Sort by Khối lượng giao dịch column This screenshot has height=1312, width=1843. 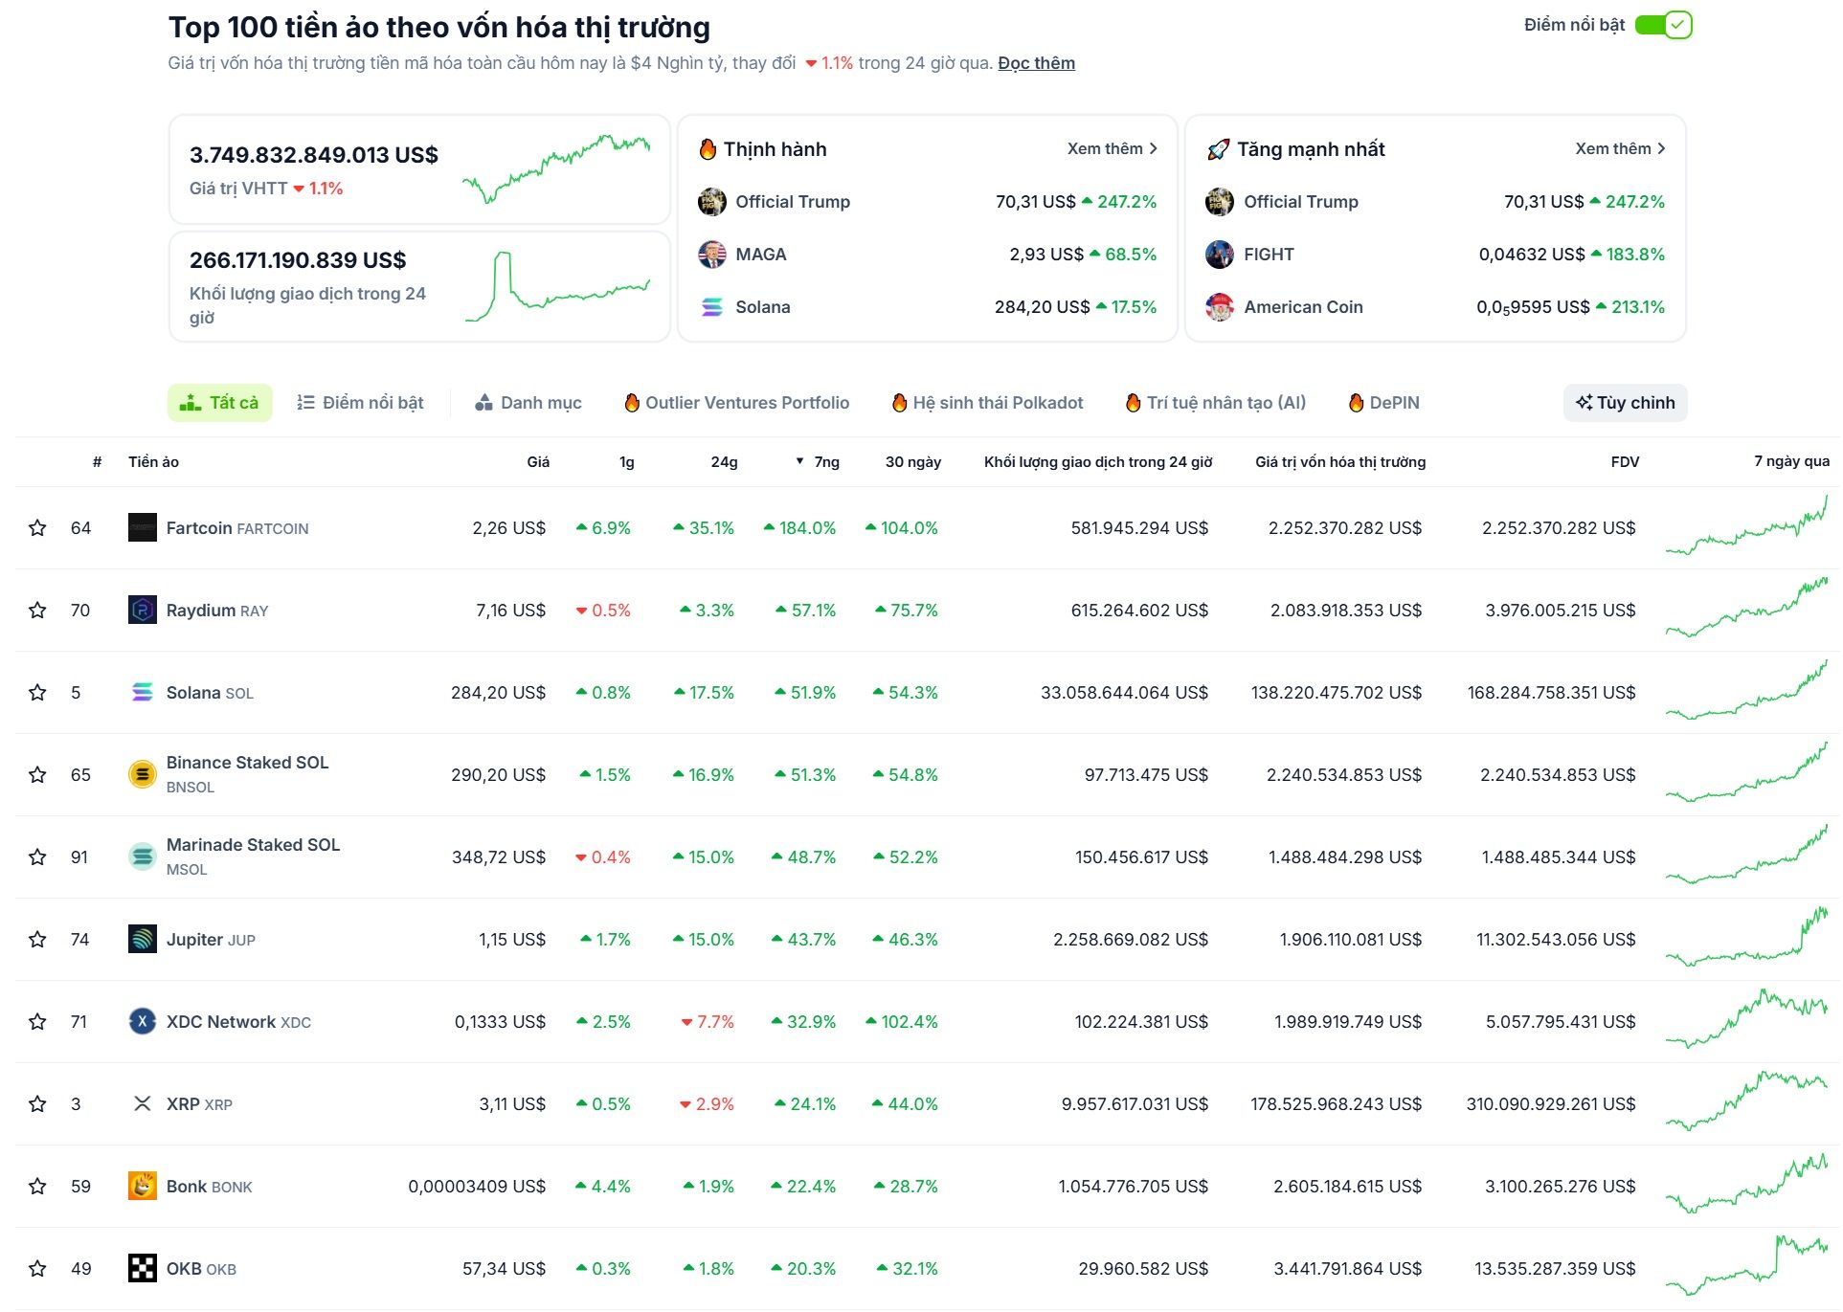point(1098,461)
